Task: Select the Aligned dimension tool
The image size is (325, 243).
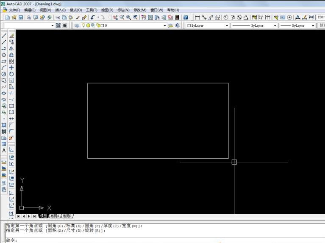Action: click(x=204, y=18)
